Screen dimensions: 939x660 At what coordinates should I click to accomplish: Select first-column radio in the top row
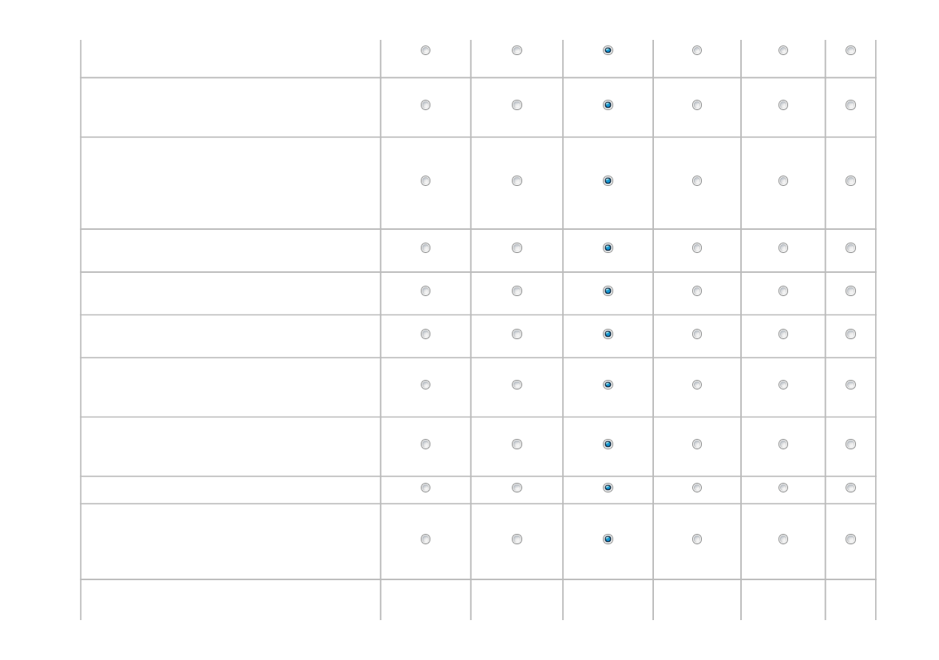click(425, 50)
